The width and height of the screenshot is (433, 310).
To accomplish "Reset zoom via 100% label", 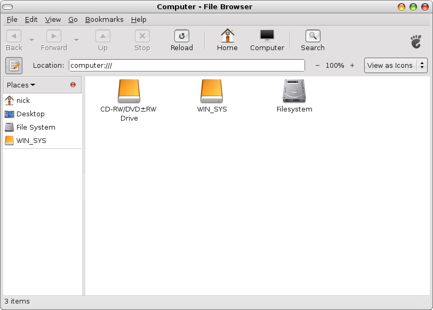I will 335,66.
